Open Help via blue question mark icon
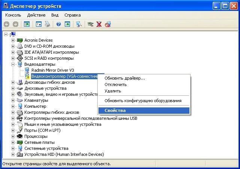This screenshot has height=169, width=240. tap(59, 24)
